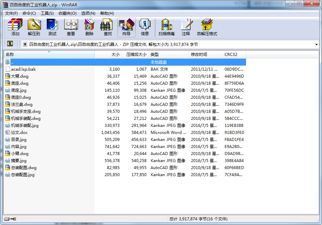Select the 总装配图.dwg file icon

click(x=8, y=167)
